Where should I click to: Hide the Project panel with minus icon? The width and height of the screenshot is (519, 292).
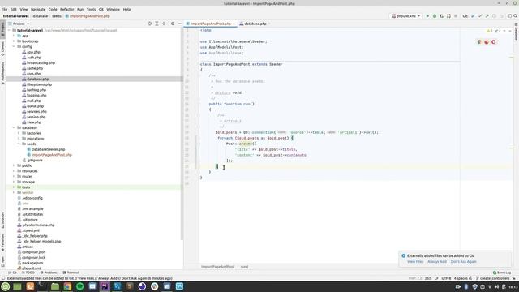click(x=180, y=24)
